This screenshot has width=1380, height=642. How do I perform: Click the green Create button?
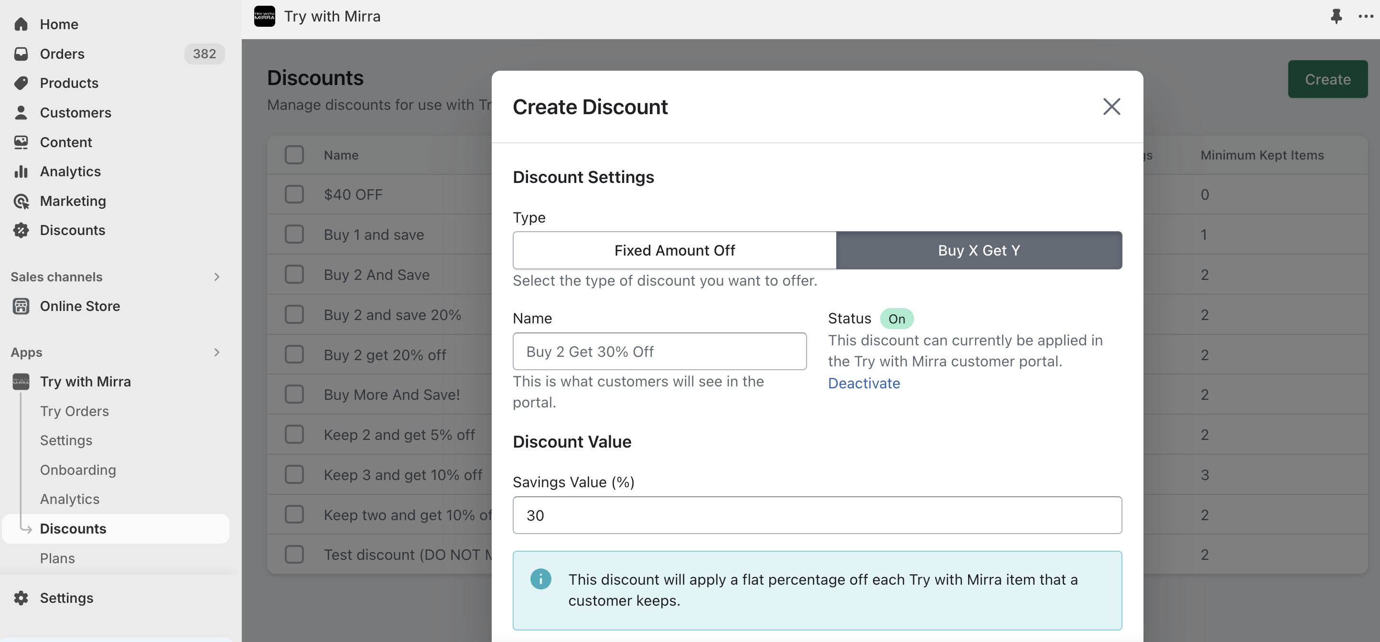pos(1327,79)
